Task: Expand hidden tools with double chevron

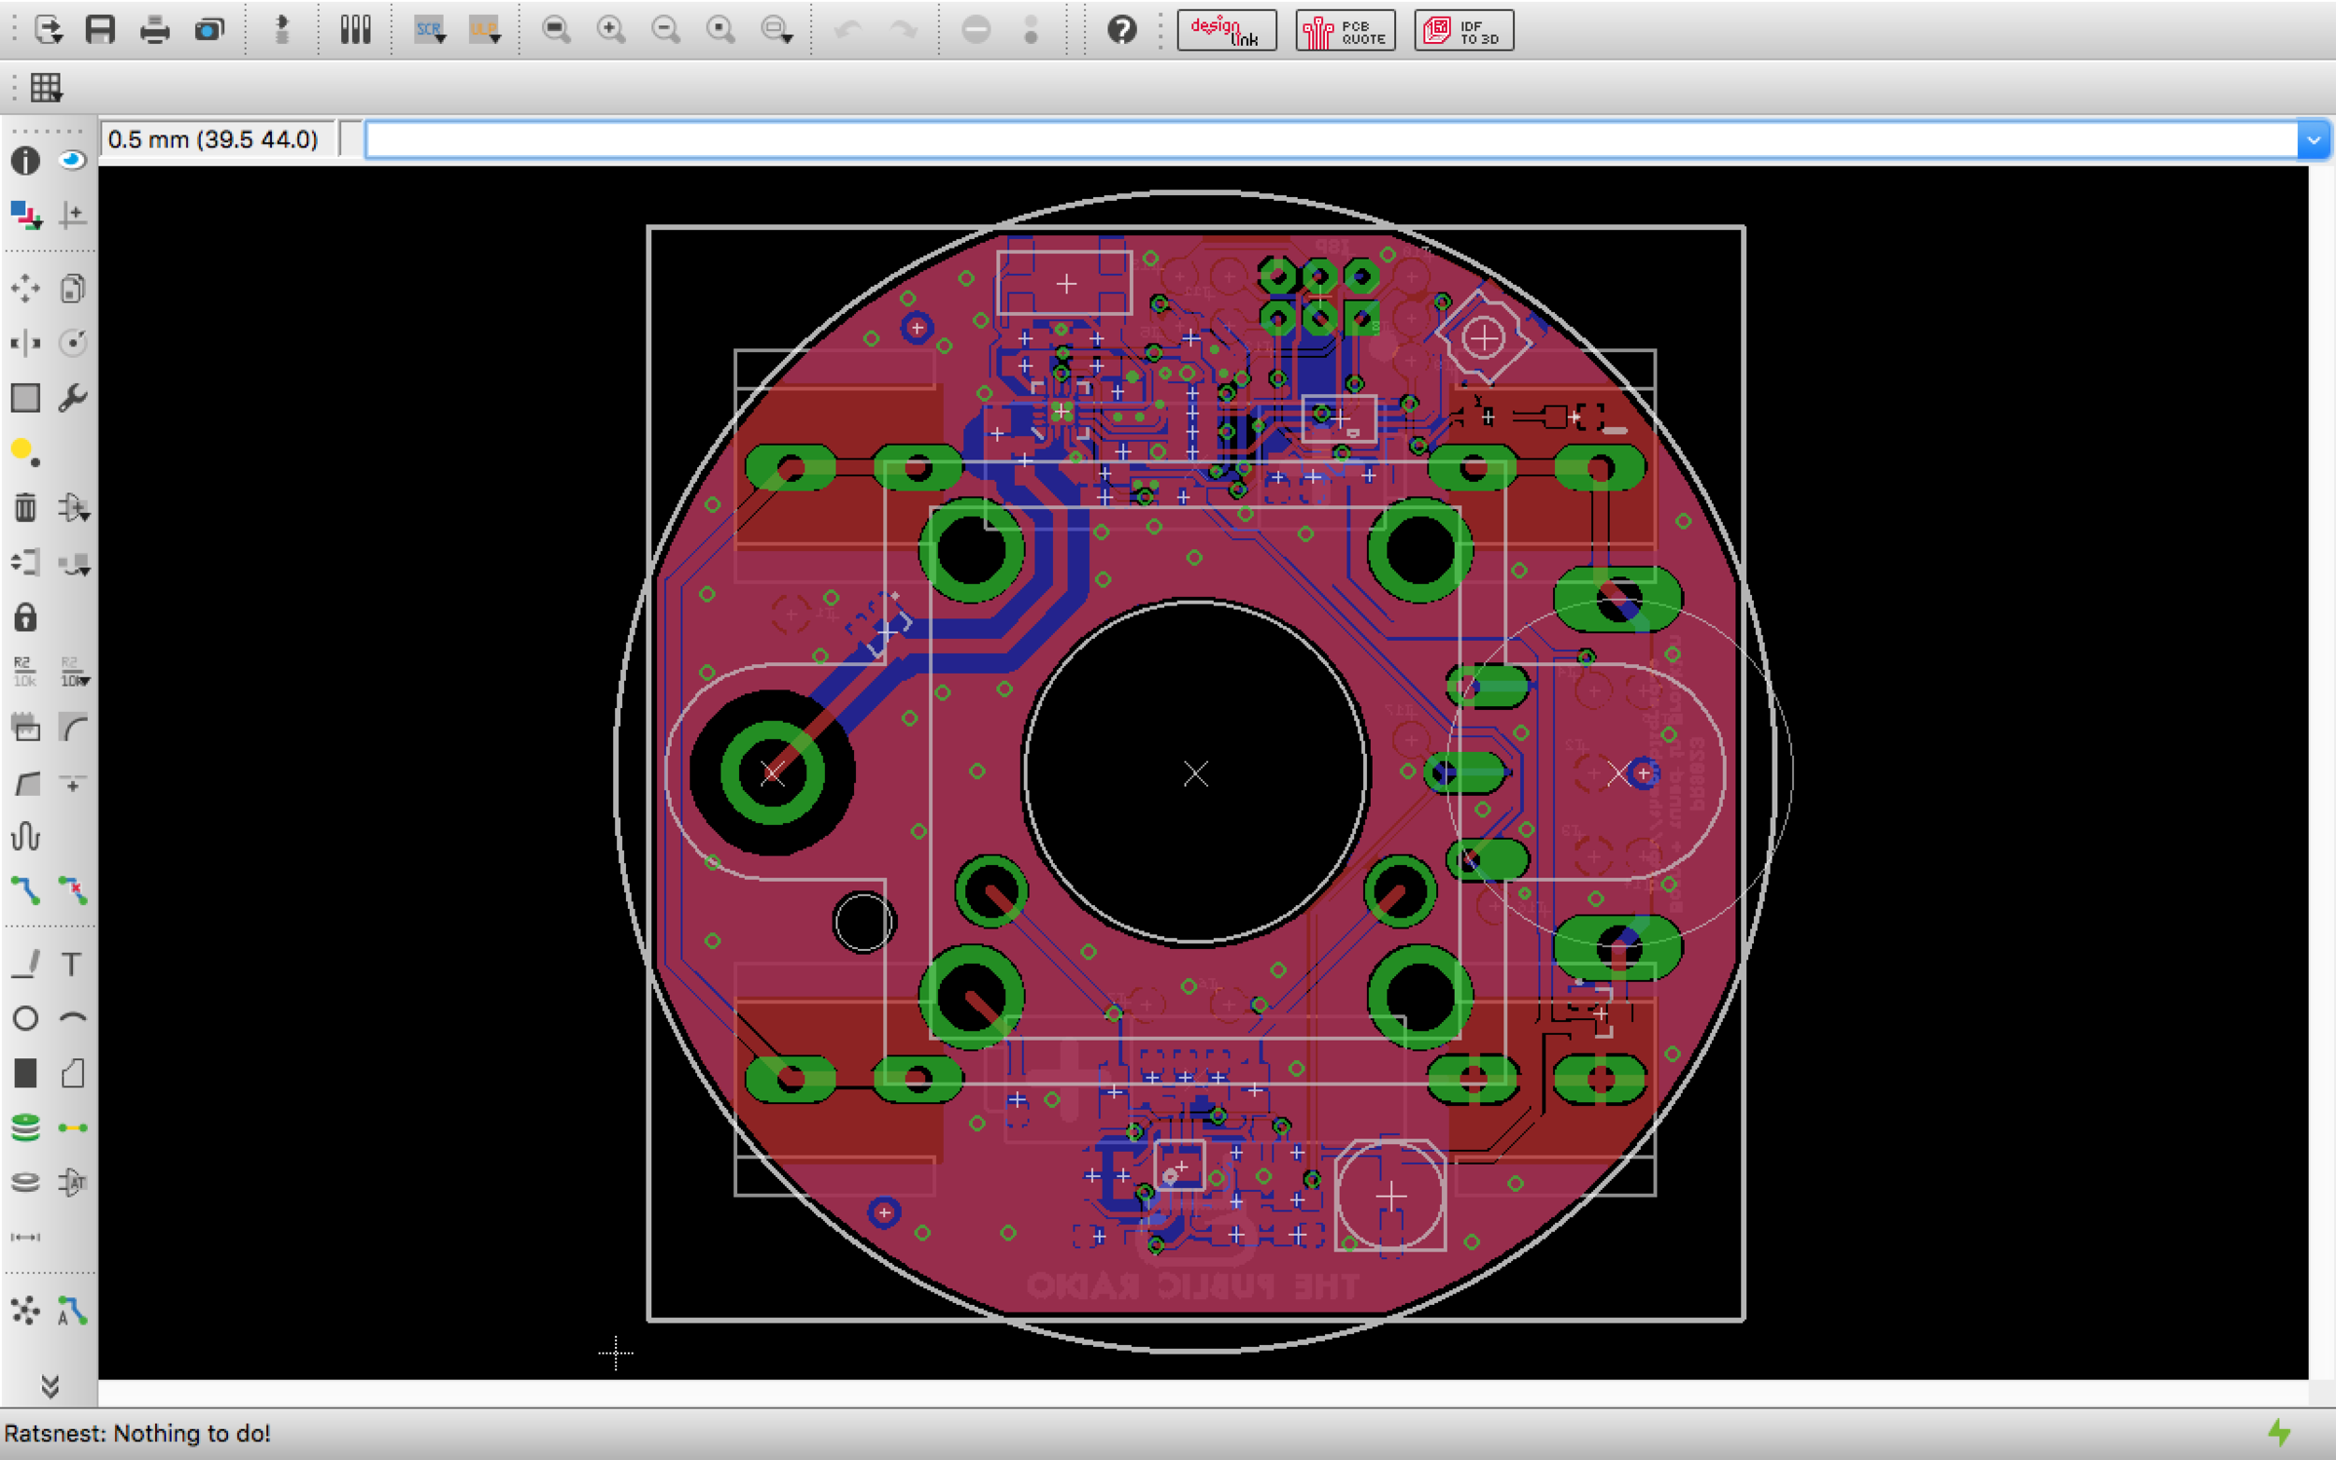Action: click(x=50, y=1386)
